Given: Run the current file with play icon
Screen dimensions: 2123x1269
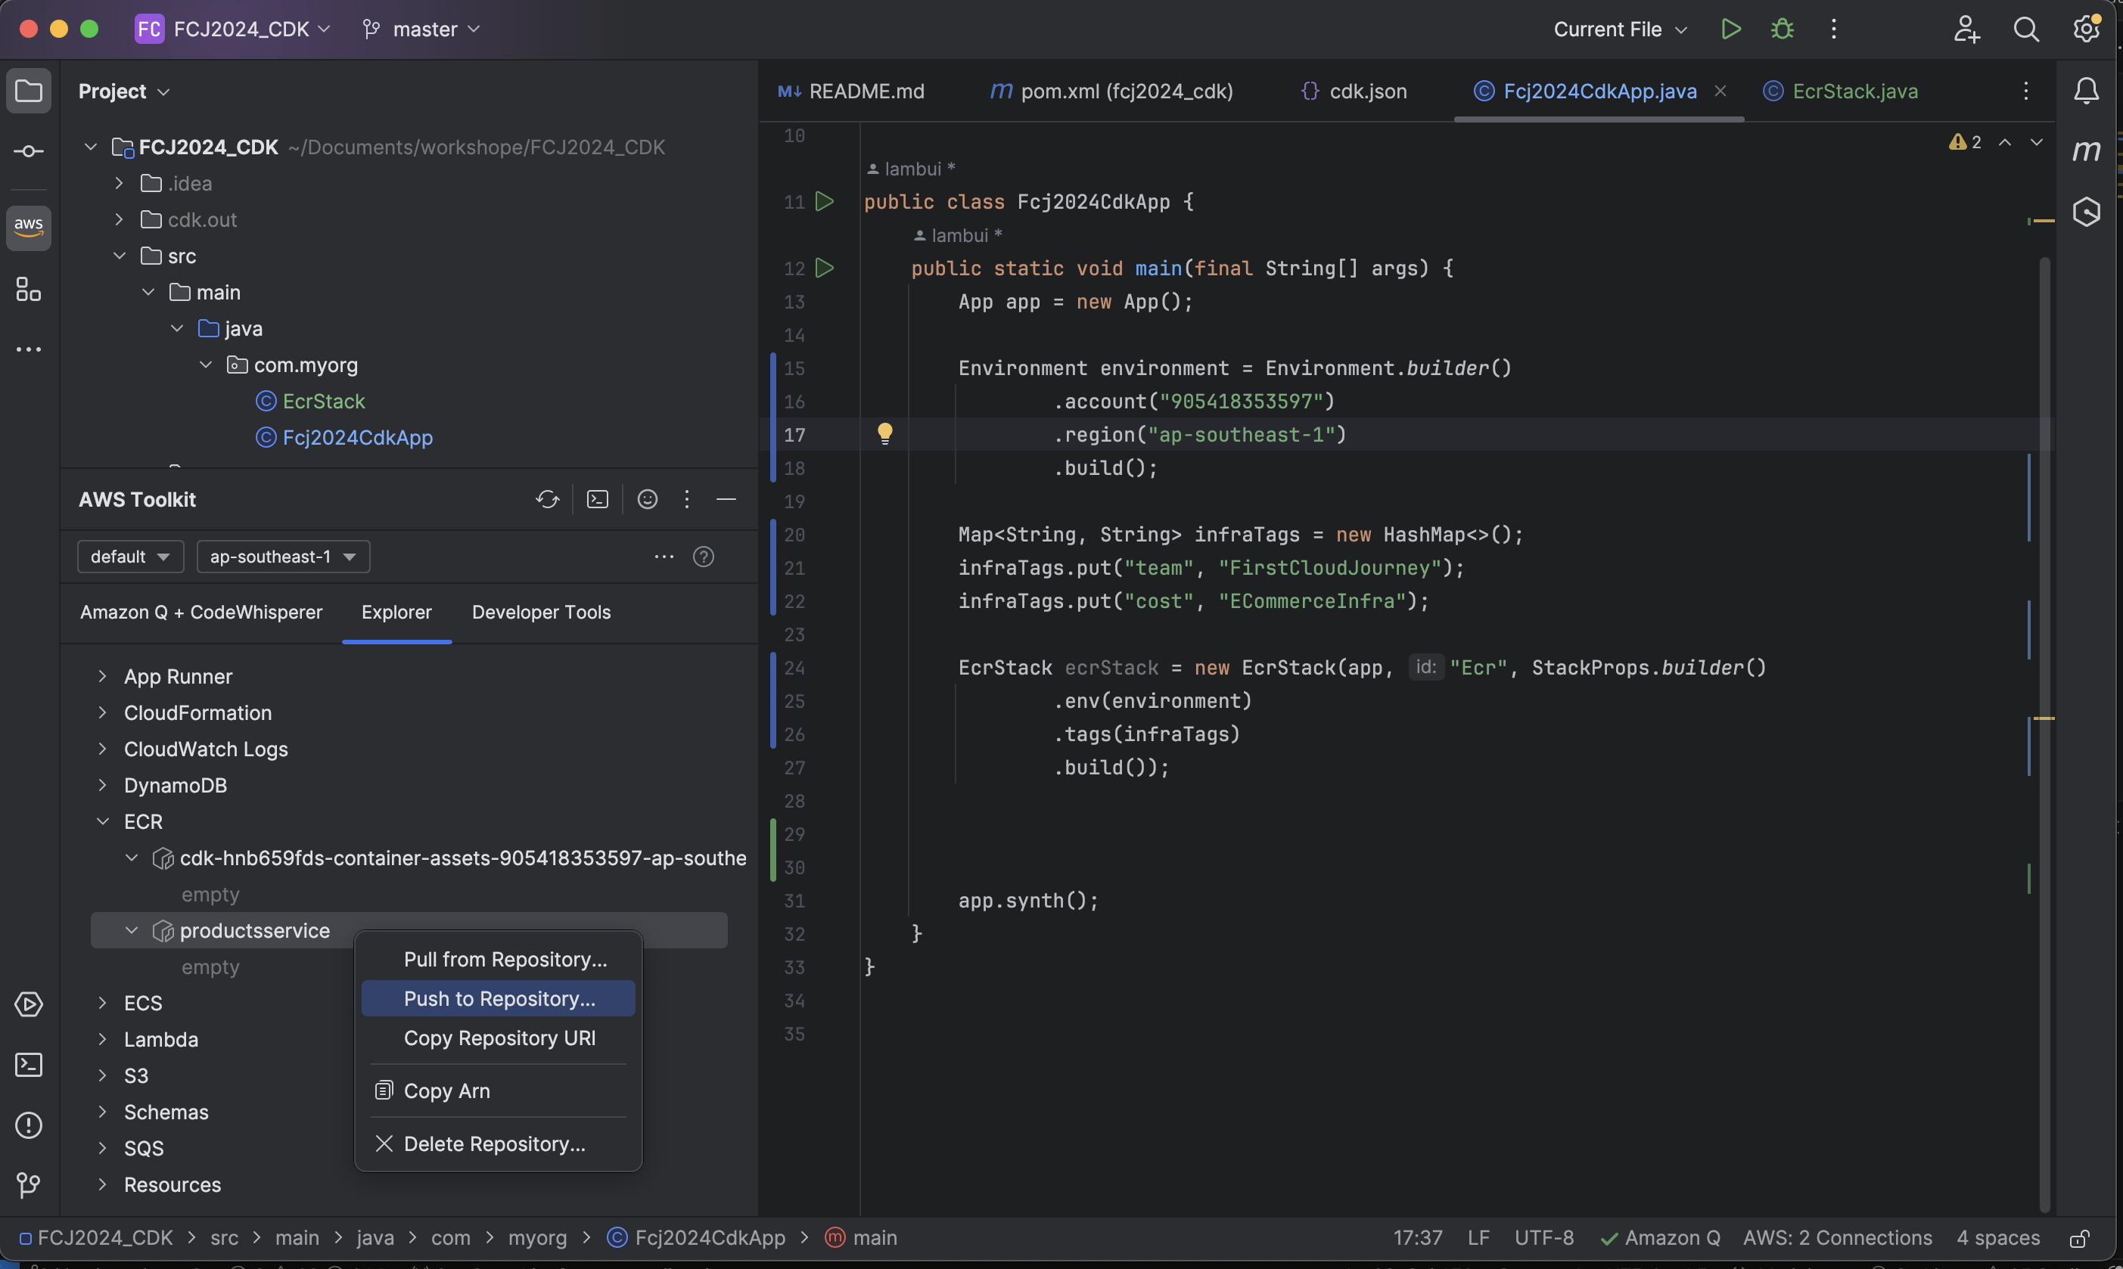Looking at the screenshot, I should [x=1730, y=29].
